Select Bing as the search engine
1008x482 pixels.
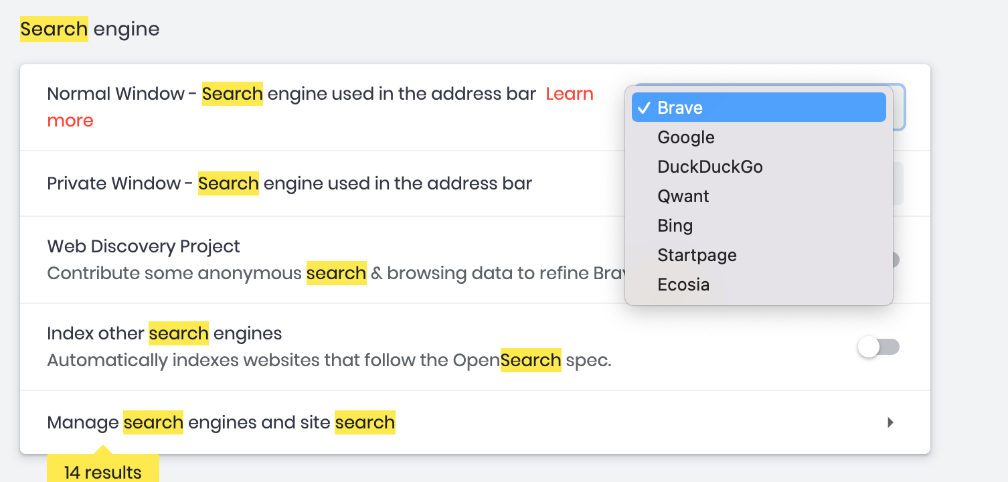click(x=675, y=225)
